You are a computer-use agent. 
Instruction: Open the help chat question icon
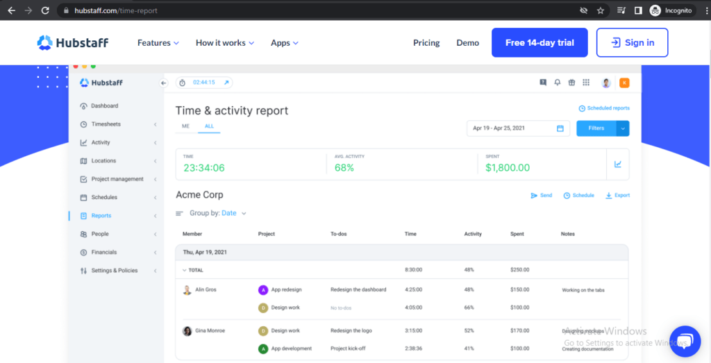(x=543, y=83)
